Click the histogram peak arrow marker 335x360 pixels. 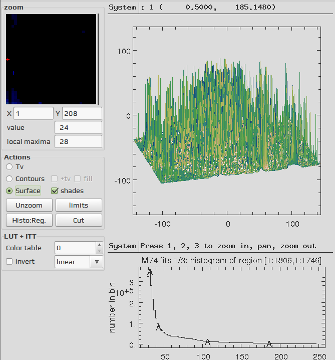click(x=150, y=273)
